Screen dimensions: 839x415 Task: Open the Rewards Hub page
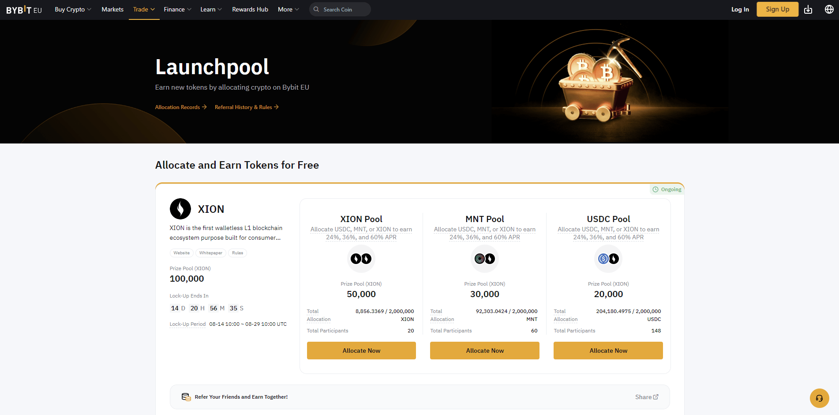(250, 9)
